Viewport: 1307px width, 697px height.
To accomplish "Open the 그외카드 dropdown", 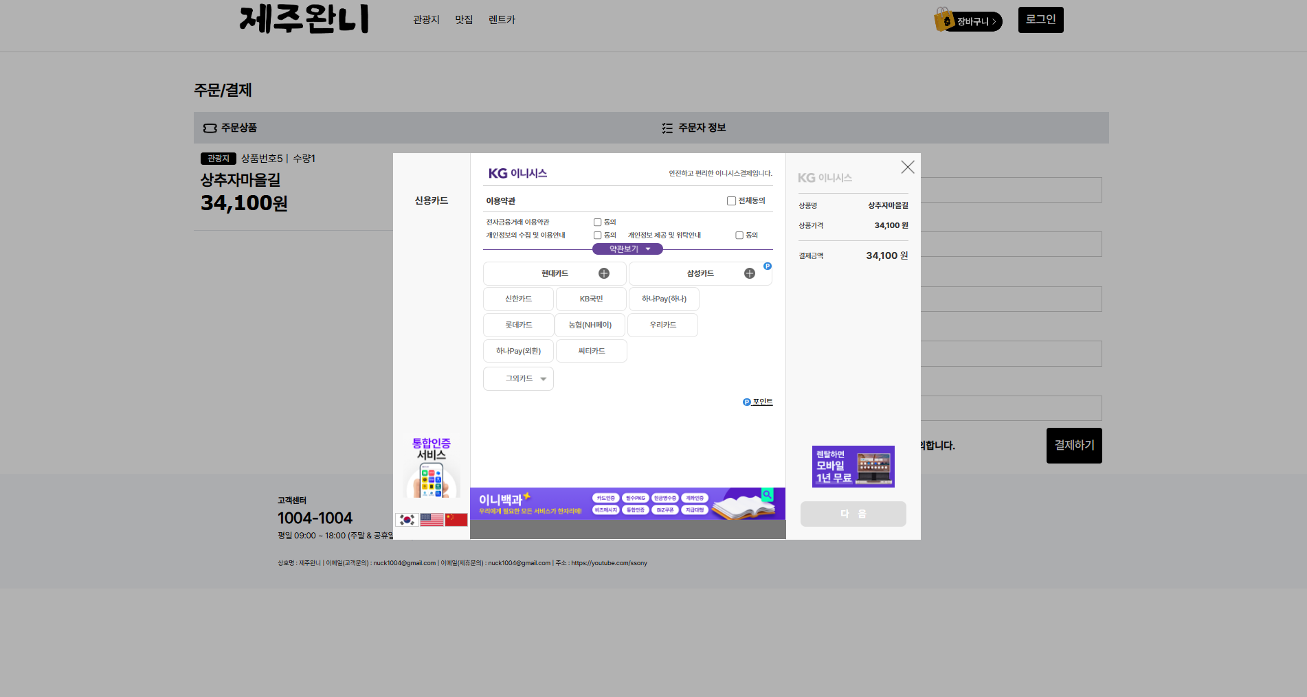I will pos(518,378).
